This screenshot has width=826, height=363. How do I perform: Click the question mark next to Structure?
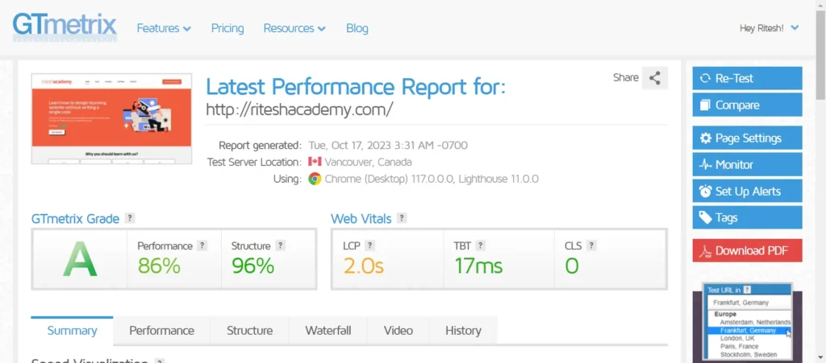(x=280, y=245)
